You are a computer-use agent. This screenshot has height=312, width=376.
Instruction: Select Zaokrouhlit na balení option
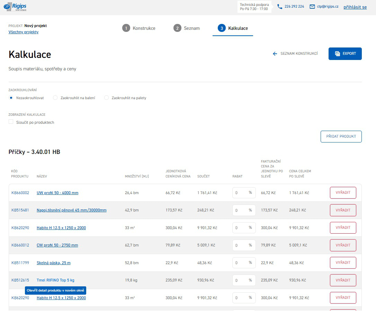point(55,98)
